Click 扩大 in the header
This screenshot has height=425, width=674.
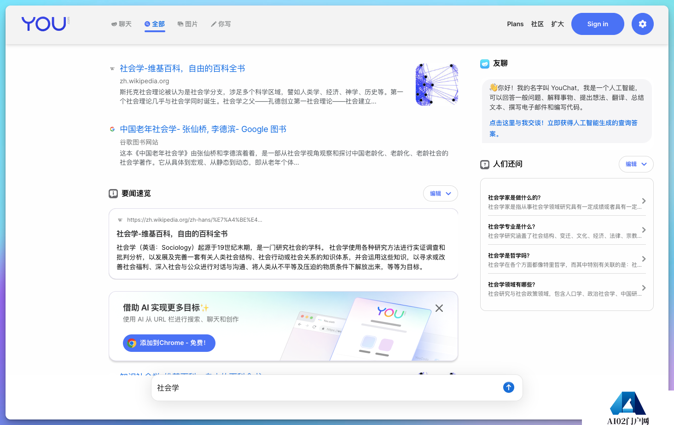click(558, 24)
